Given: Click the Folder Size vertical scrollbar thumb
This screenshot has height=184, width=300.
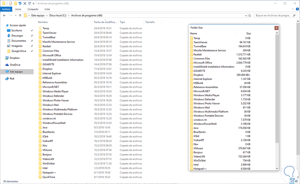Looking at the screenshot, I should coord(277,89).
